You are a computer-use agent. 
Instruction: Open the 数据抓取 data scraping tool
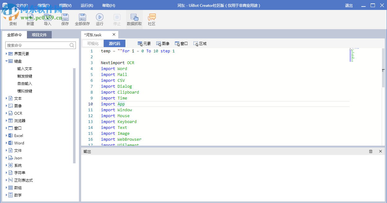click(134, 19)
